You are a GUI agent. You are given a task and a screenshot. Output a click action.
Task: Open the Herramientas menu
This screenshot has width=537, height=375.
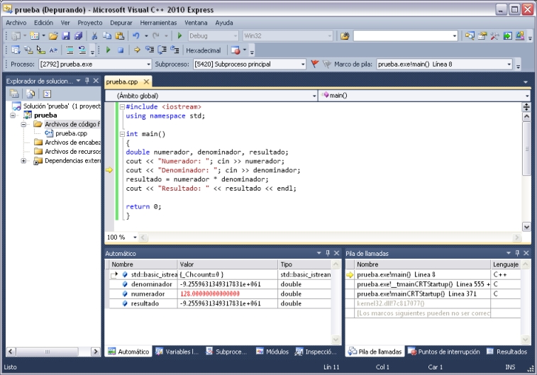158,23
